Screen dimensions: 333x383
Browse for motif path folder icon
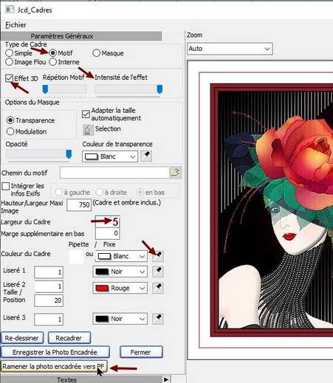pos(175,173)
